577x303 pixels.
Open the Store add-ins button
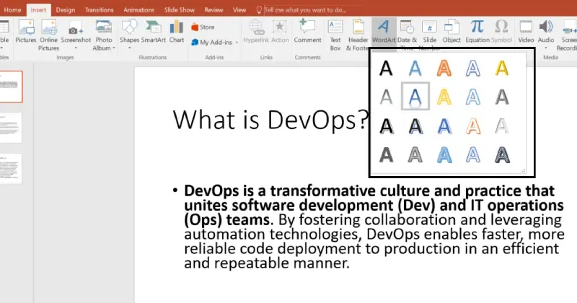coord(203,27)
